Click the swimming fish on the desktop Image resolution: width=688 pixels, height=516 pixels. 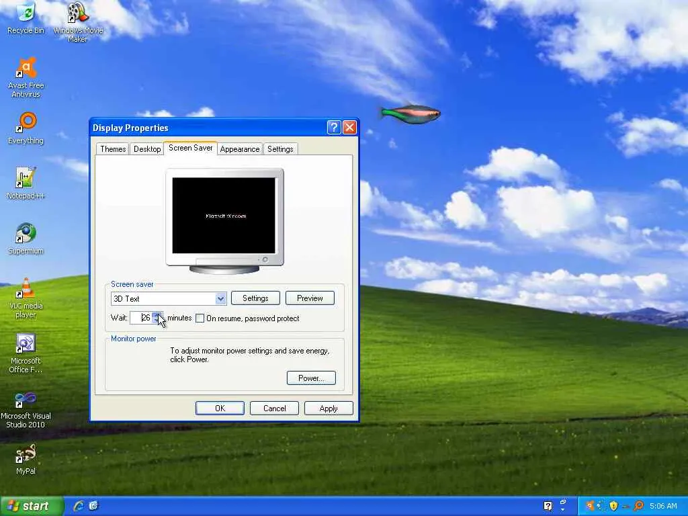[x=411, y=114]
